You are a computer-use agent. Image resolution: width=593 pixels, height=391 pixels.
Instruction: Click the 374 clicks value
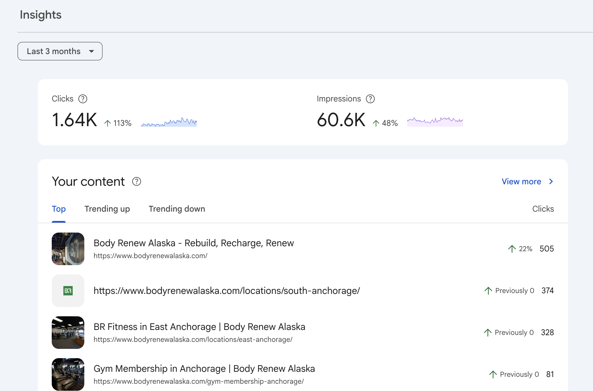pos(548,291)
